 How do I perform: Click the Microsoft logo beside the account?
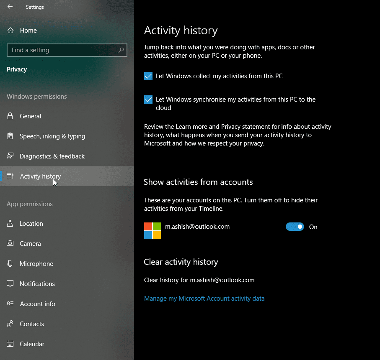click(153, 231)
